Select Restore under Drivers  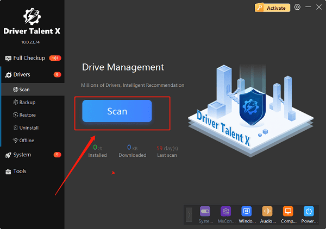pos(27,115)
